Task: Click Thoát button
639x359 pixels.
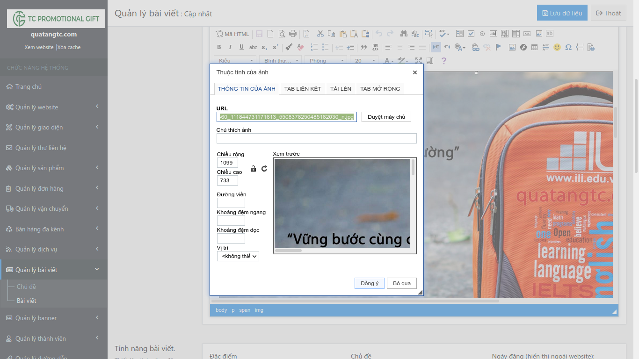Action: [x=609, y=13]
